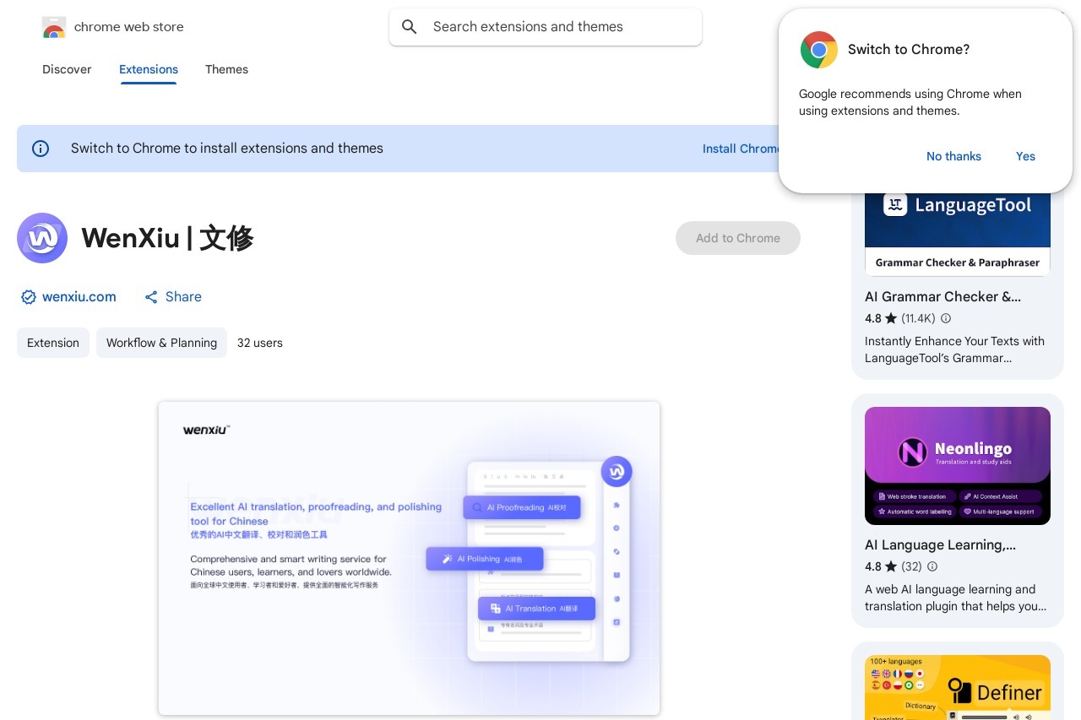Select the Extension category chip

[53, 343]
